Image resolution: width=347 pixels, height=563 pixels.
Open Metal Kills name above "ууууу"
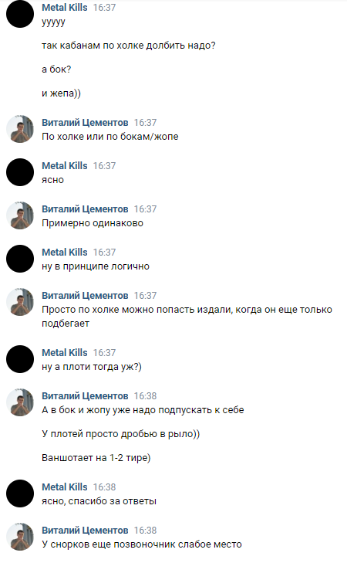coord(65,7)
